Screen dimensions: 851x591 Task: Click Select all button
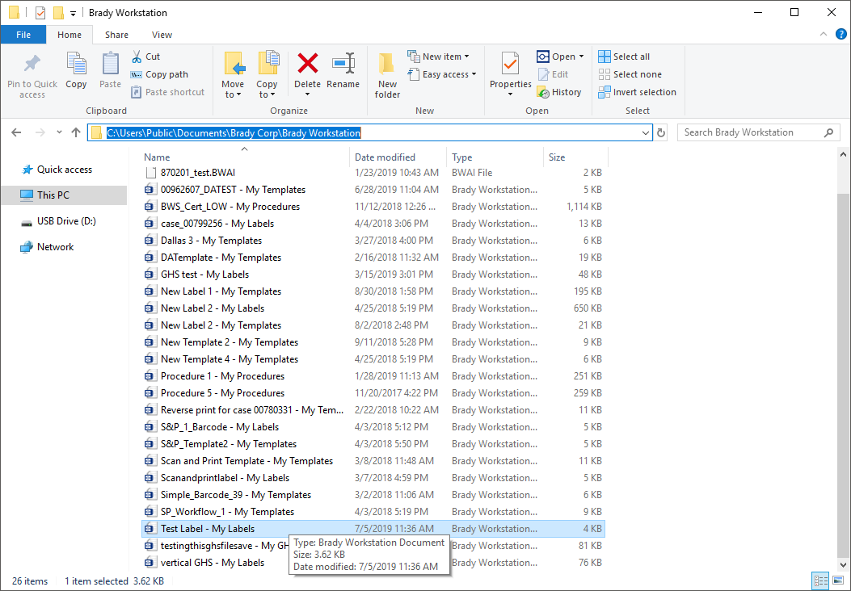tap(625, 57)
